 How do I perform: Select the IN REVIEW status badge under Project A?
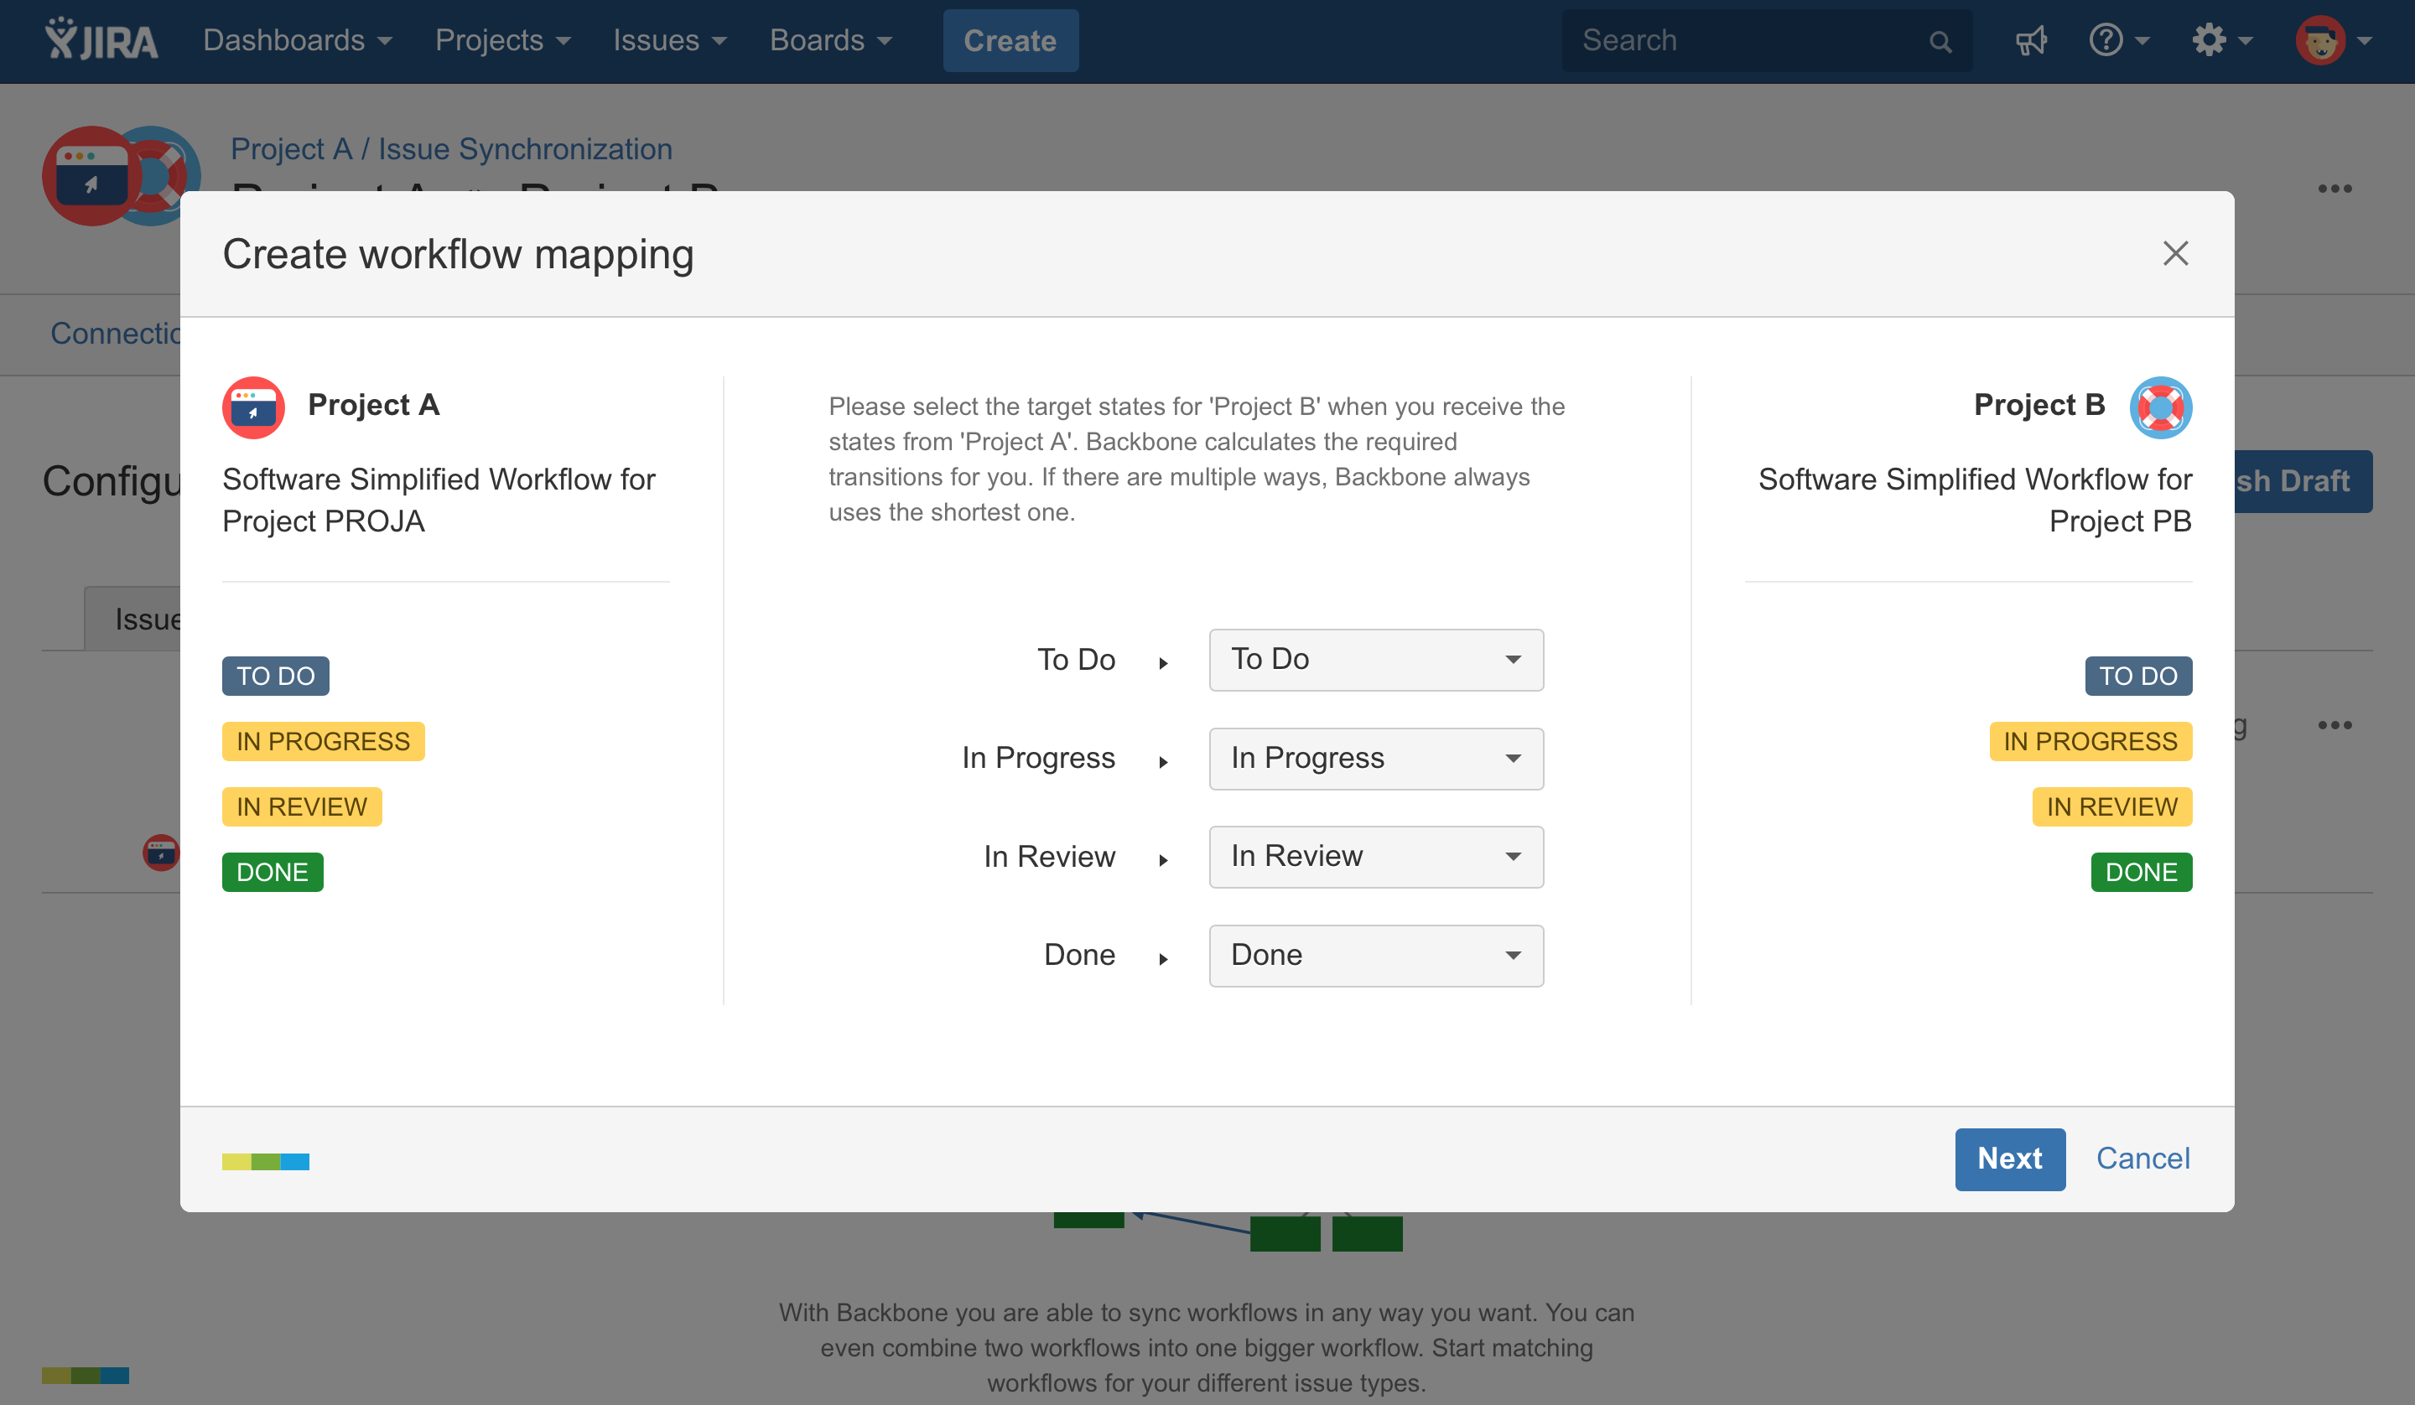(302, 806)
